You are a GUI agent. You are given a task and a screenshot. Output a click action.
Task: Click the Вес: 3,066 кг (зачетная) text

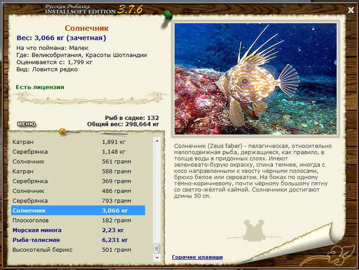61,38
